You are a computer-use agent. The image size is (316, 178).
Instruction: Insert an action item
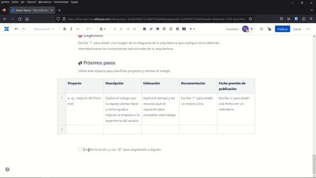pyautogui.click(x=145, y=29)
